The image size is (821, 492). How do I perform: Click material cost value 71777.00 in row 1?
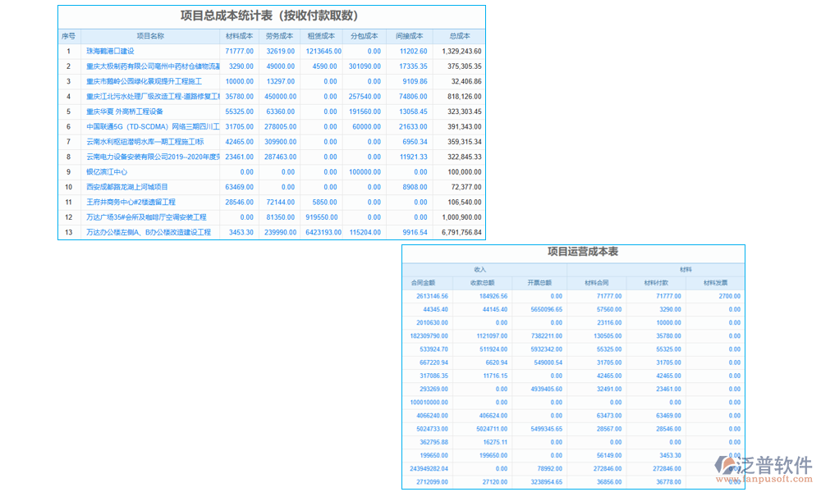click(x=239, y=51)
